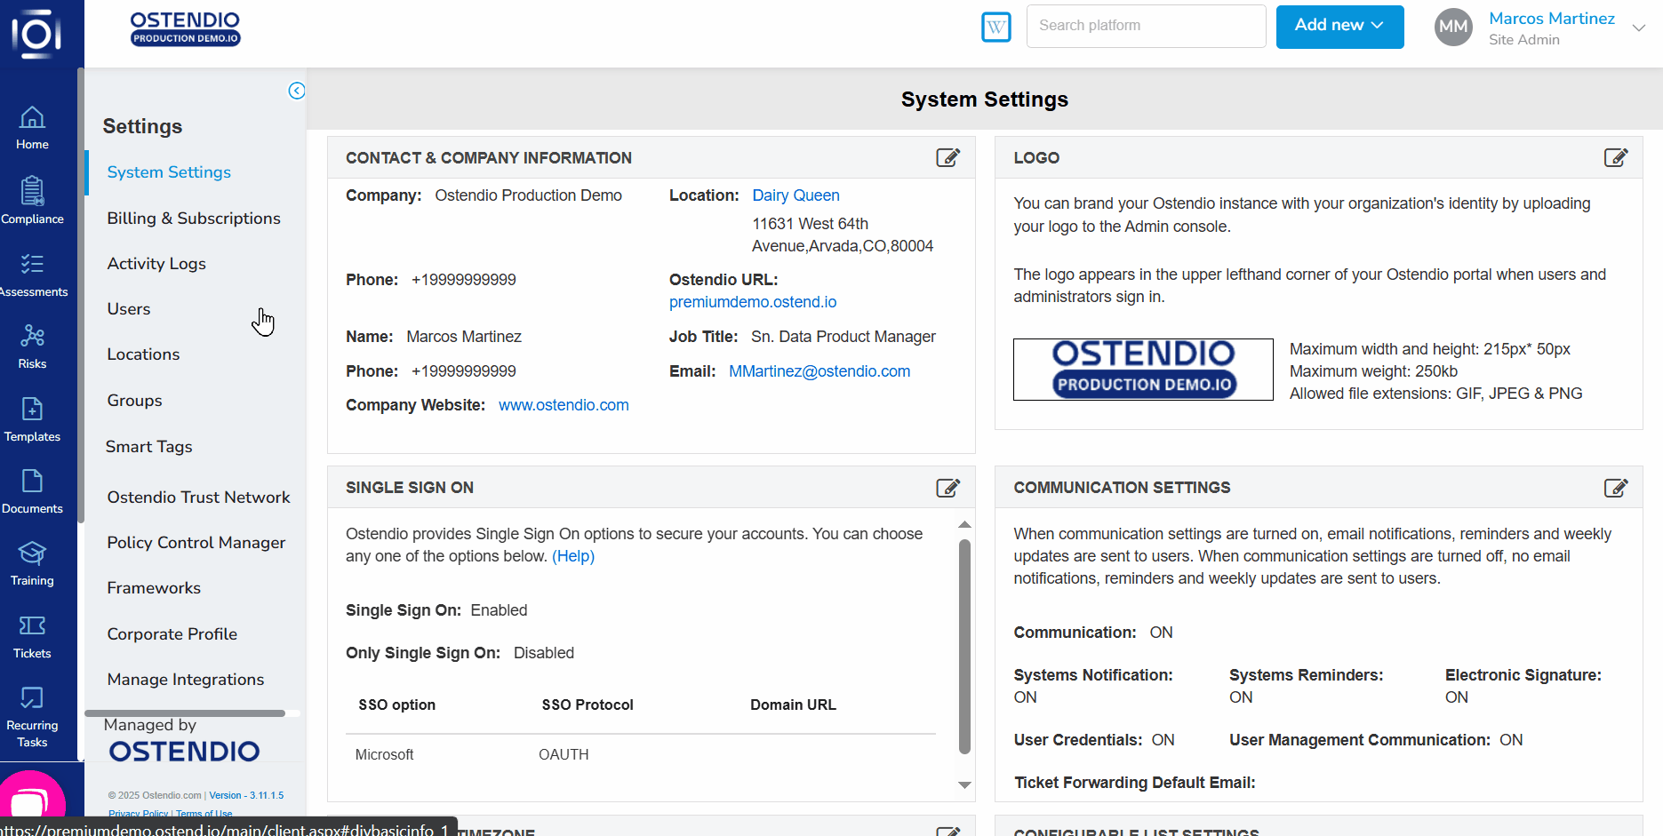This screenshot has width=1663, height=836.
Task: Open the Templates sidebar icon
Action: point(32,418)
